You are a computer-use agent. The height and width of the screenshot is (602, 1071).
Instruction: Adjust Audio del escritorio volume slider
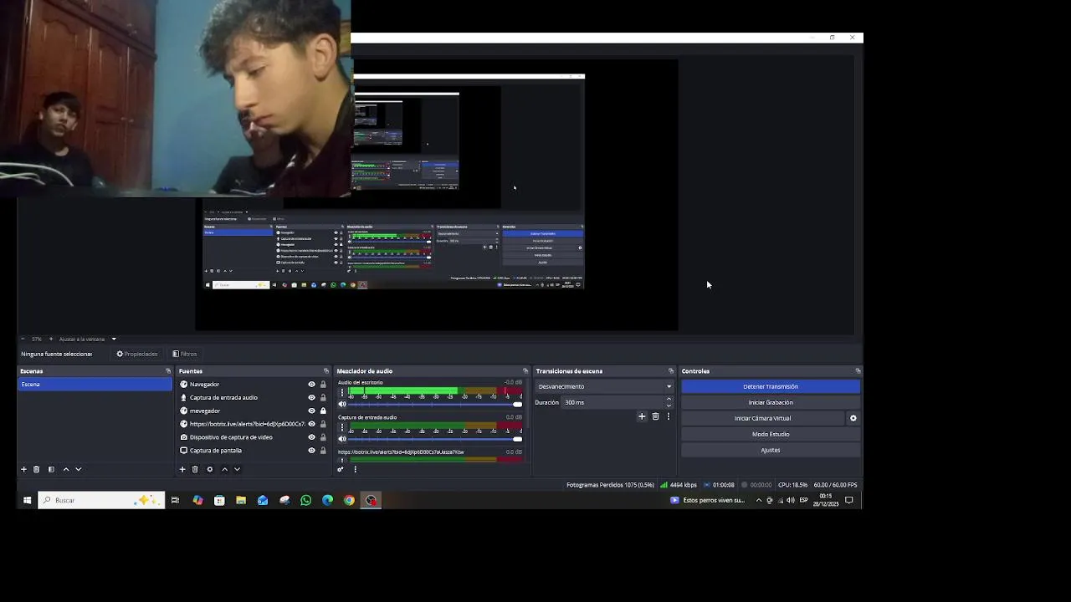435,404
